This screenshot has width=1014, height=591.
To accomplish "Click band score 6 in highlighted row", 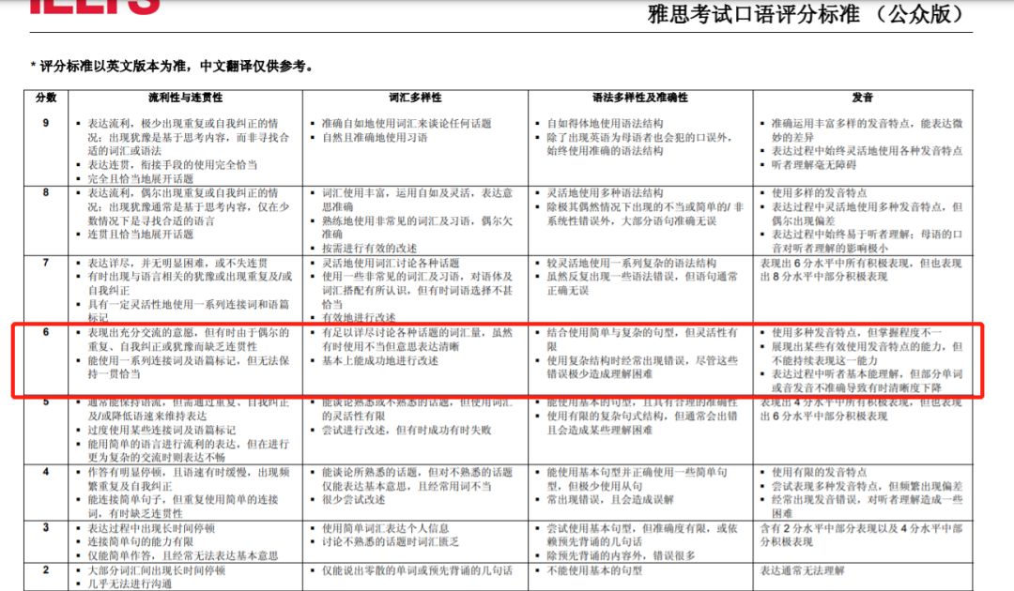I will pyautogui.click(x=46, y=332).
